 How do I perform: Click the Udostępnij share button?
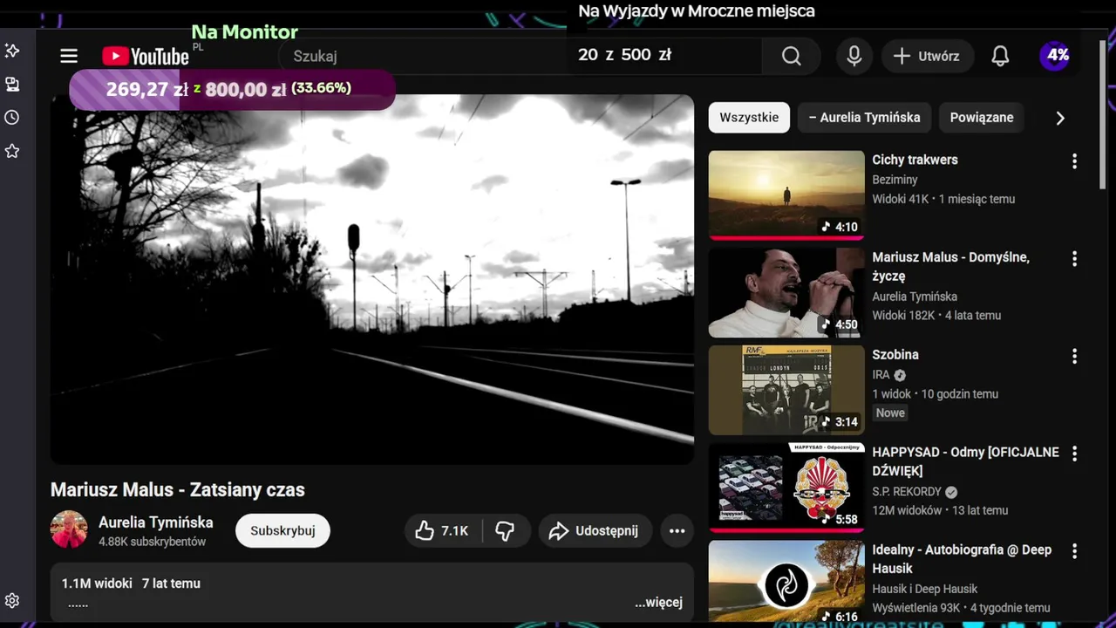point(594,530)
